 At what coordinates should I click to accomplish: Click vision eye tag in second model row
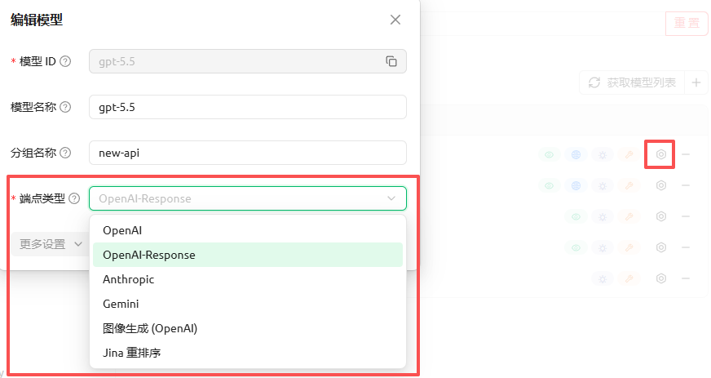[549, 185]
